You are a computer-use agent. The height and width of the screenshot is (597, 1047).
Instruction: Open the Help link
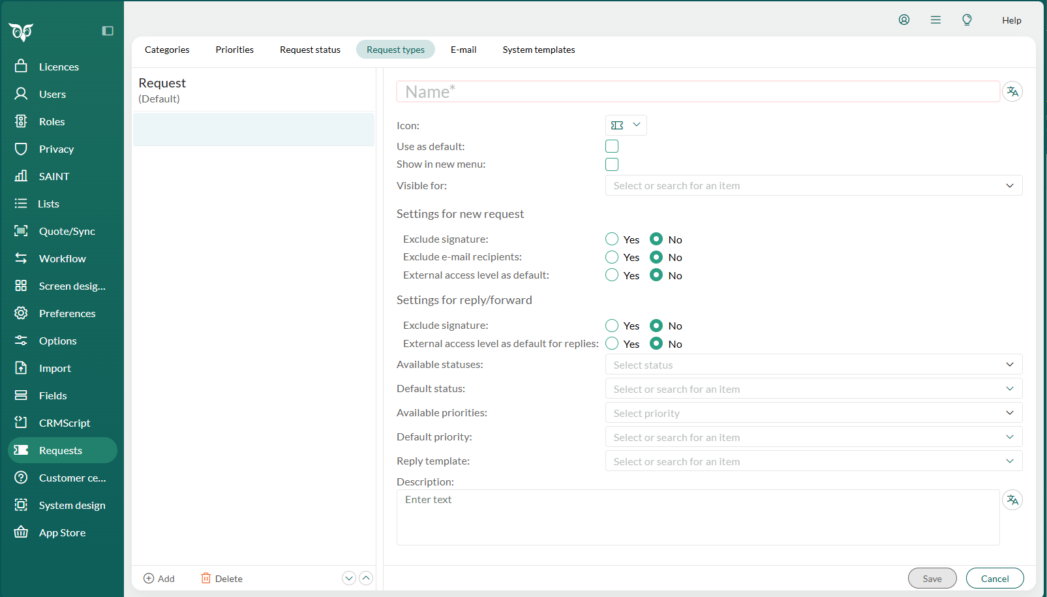[x=1012, y=20]
